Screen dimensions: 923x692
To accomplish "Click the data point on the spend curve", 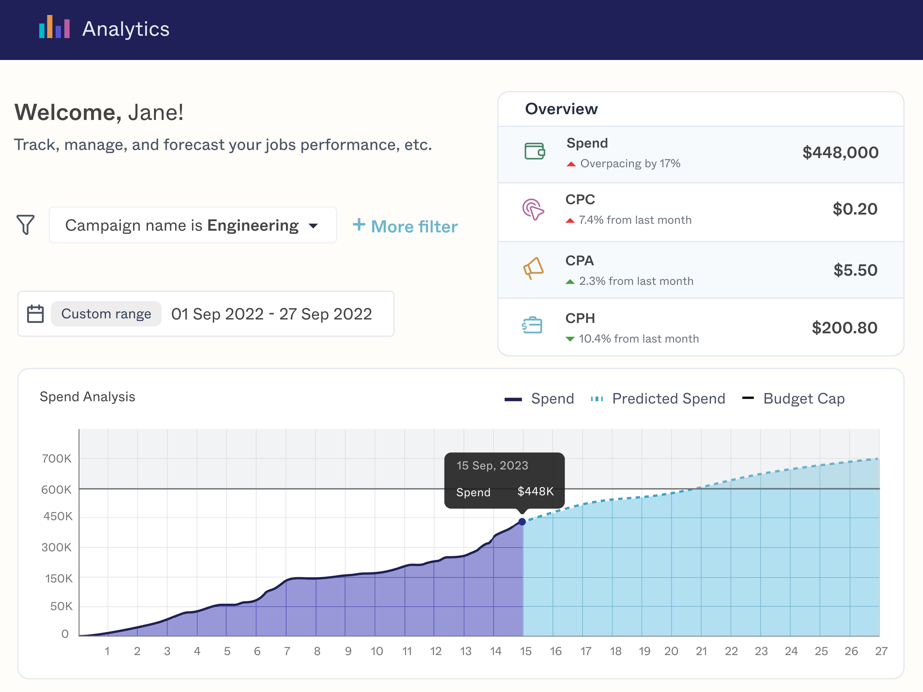I will (522, 521).
